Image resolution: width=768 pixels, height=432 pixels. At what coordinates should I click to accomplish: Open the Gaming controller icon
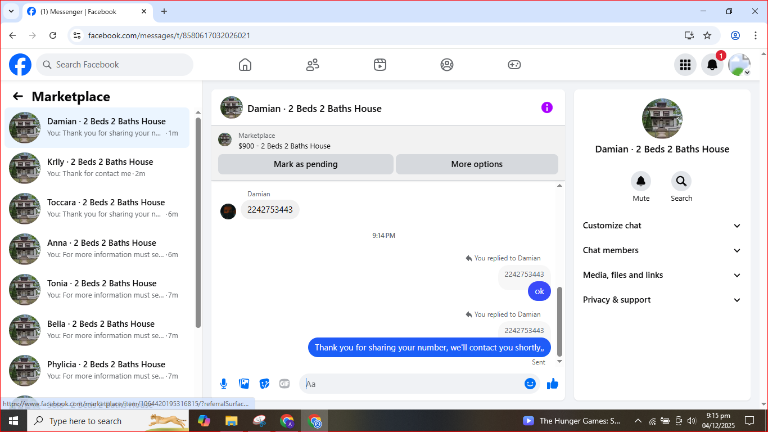[x=514, y=65]
